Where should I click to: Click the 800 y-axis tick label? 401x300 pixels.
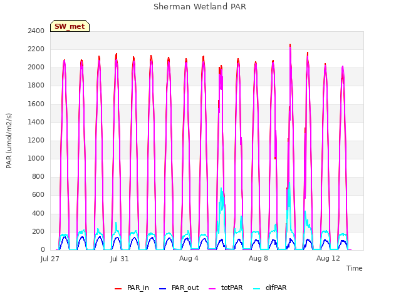coord(38,176)
